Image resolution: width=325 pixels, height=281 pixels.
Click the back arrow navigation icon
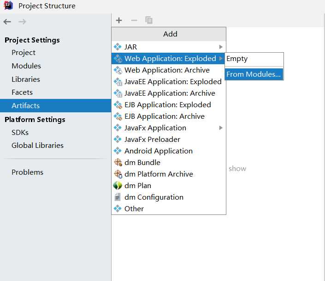(7, 22)
